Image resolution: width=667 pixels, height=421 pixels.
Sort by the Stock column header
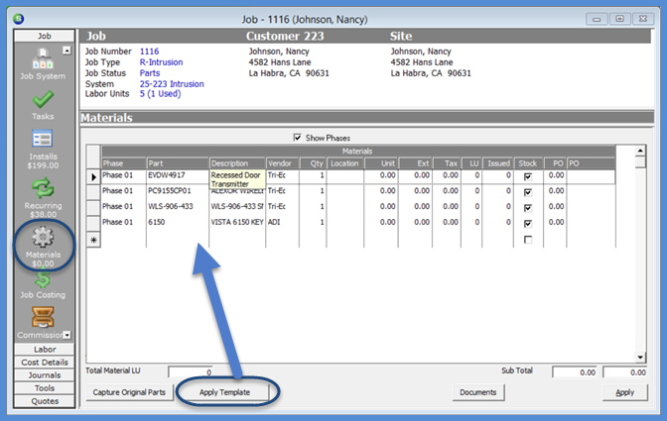click(528, 163)
